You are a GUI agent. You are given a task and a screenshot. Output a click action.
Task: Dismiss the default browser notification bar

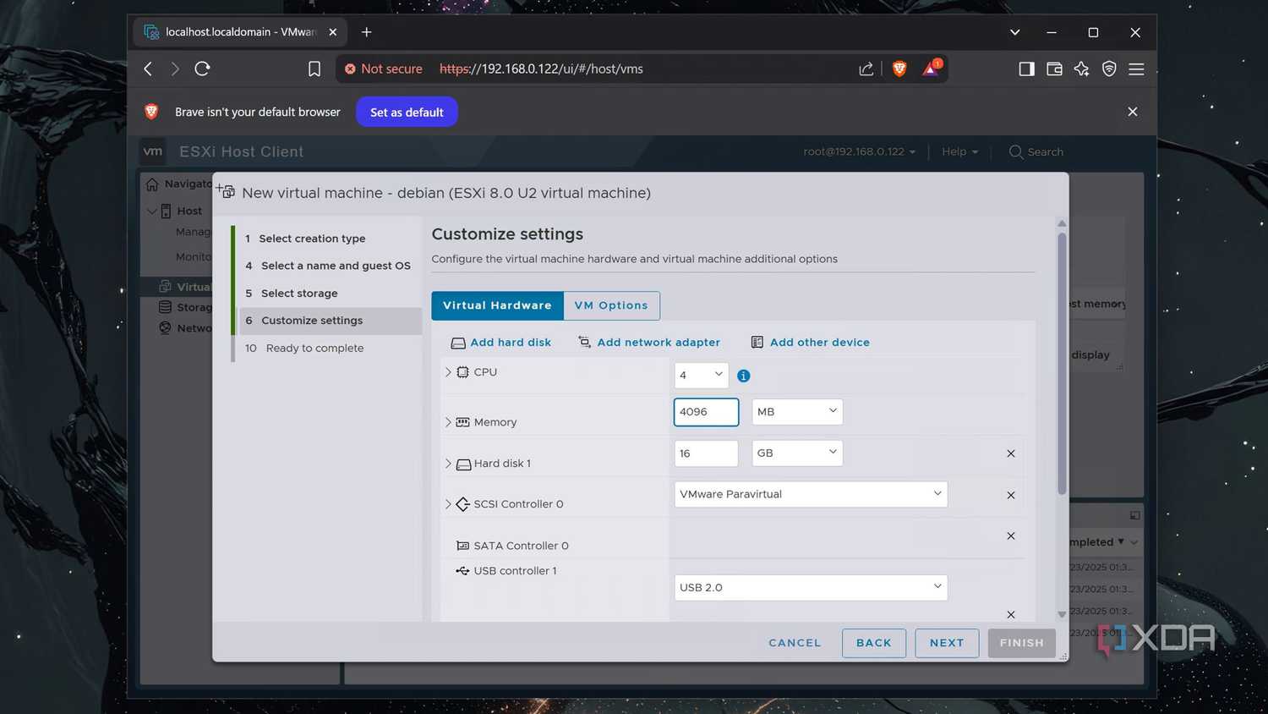click(x=1133, y=112)
